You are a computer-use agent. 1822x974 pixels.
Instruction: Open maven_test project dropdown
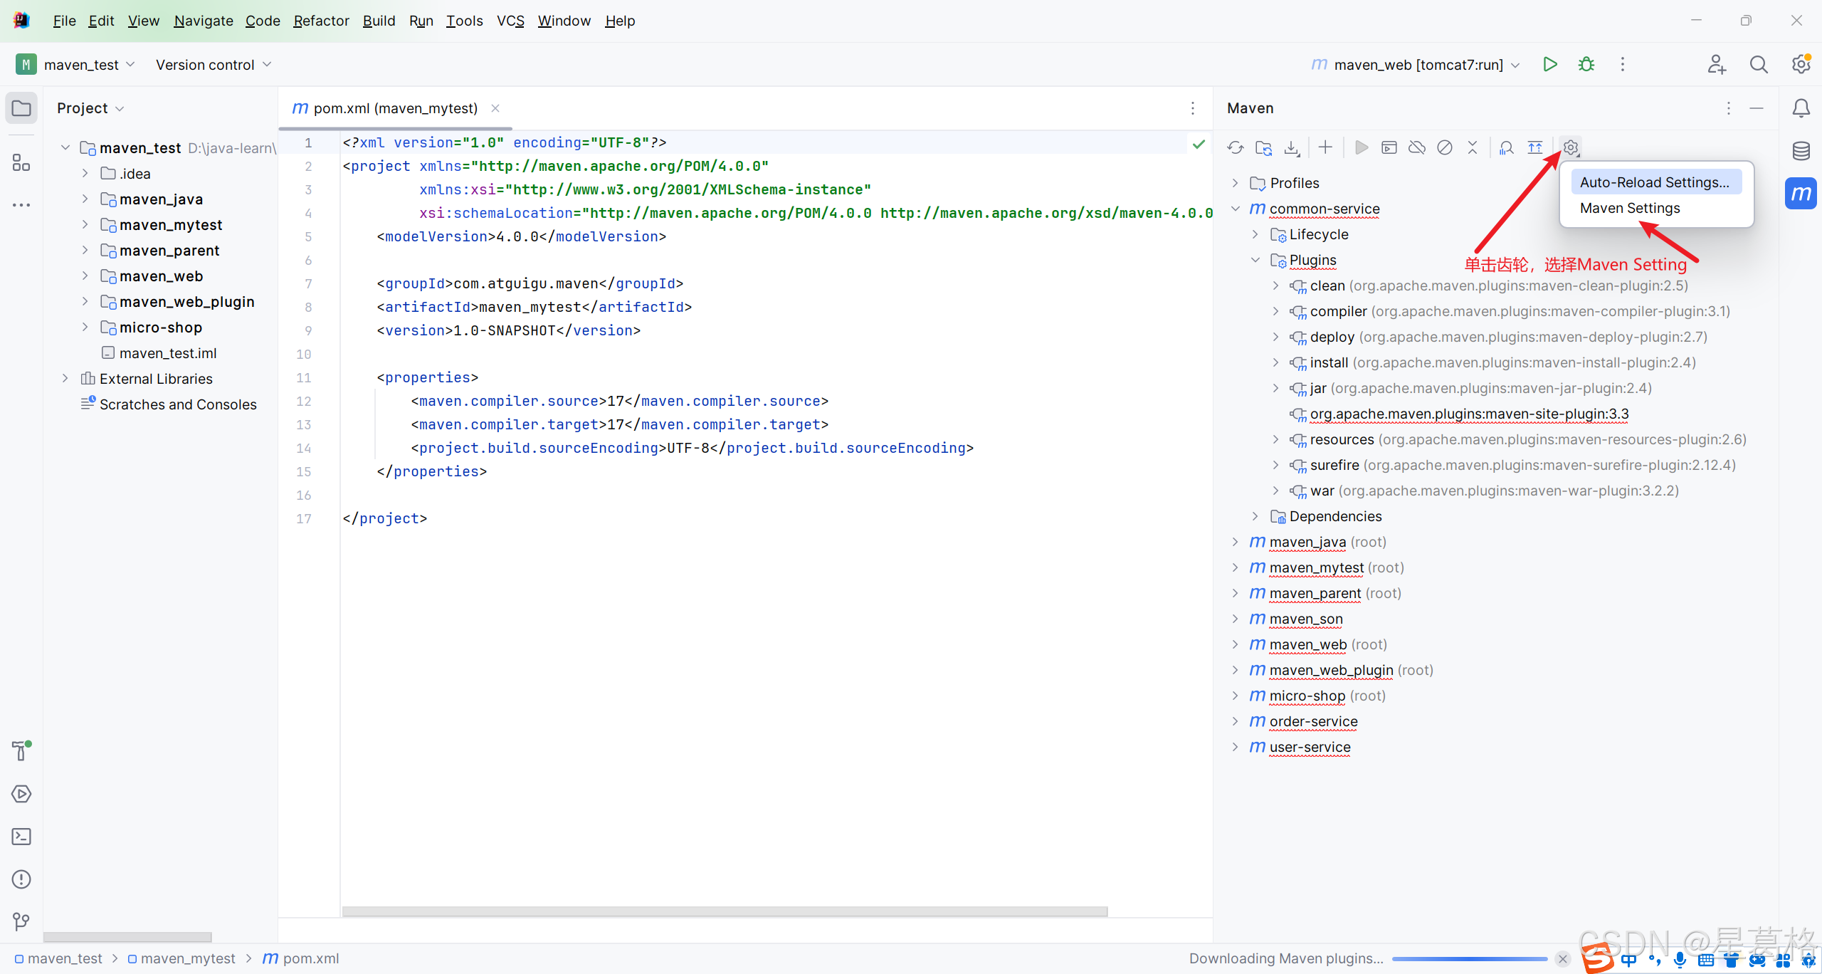pyautogui.click(x=76, y=65)
